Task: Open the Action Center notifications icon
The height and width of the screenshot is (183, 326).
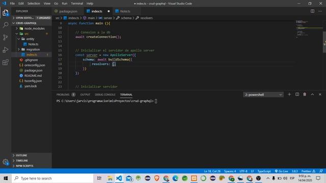Action: [x=318, y=178]
